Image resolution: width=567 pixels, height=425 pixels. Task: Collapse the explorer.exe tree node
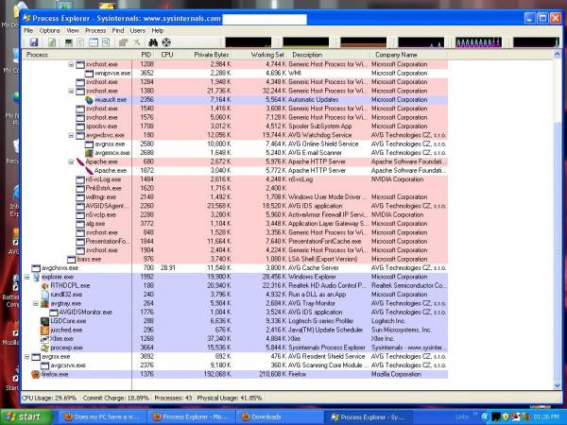[x=26, y=277]
